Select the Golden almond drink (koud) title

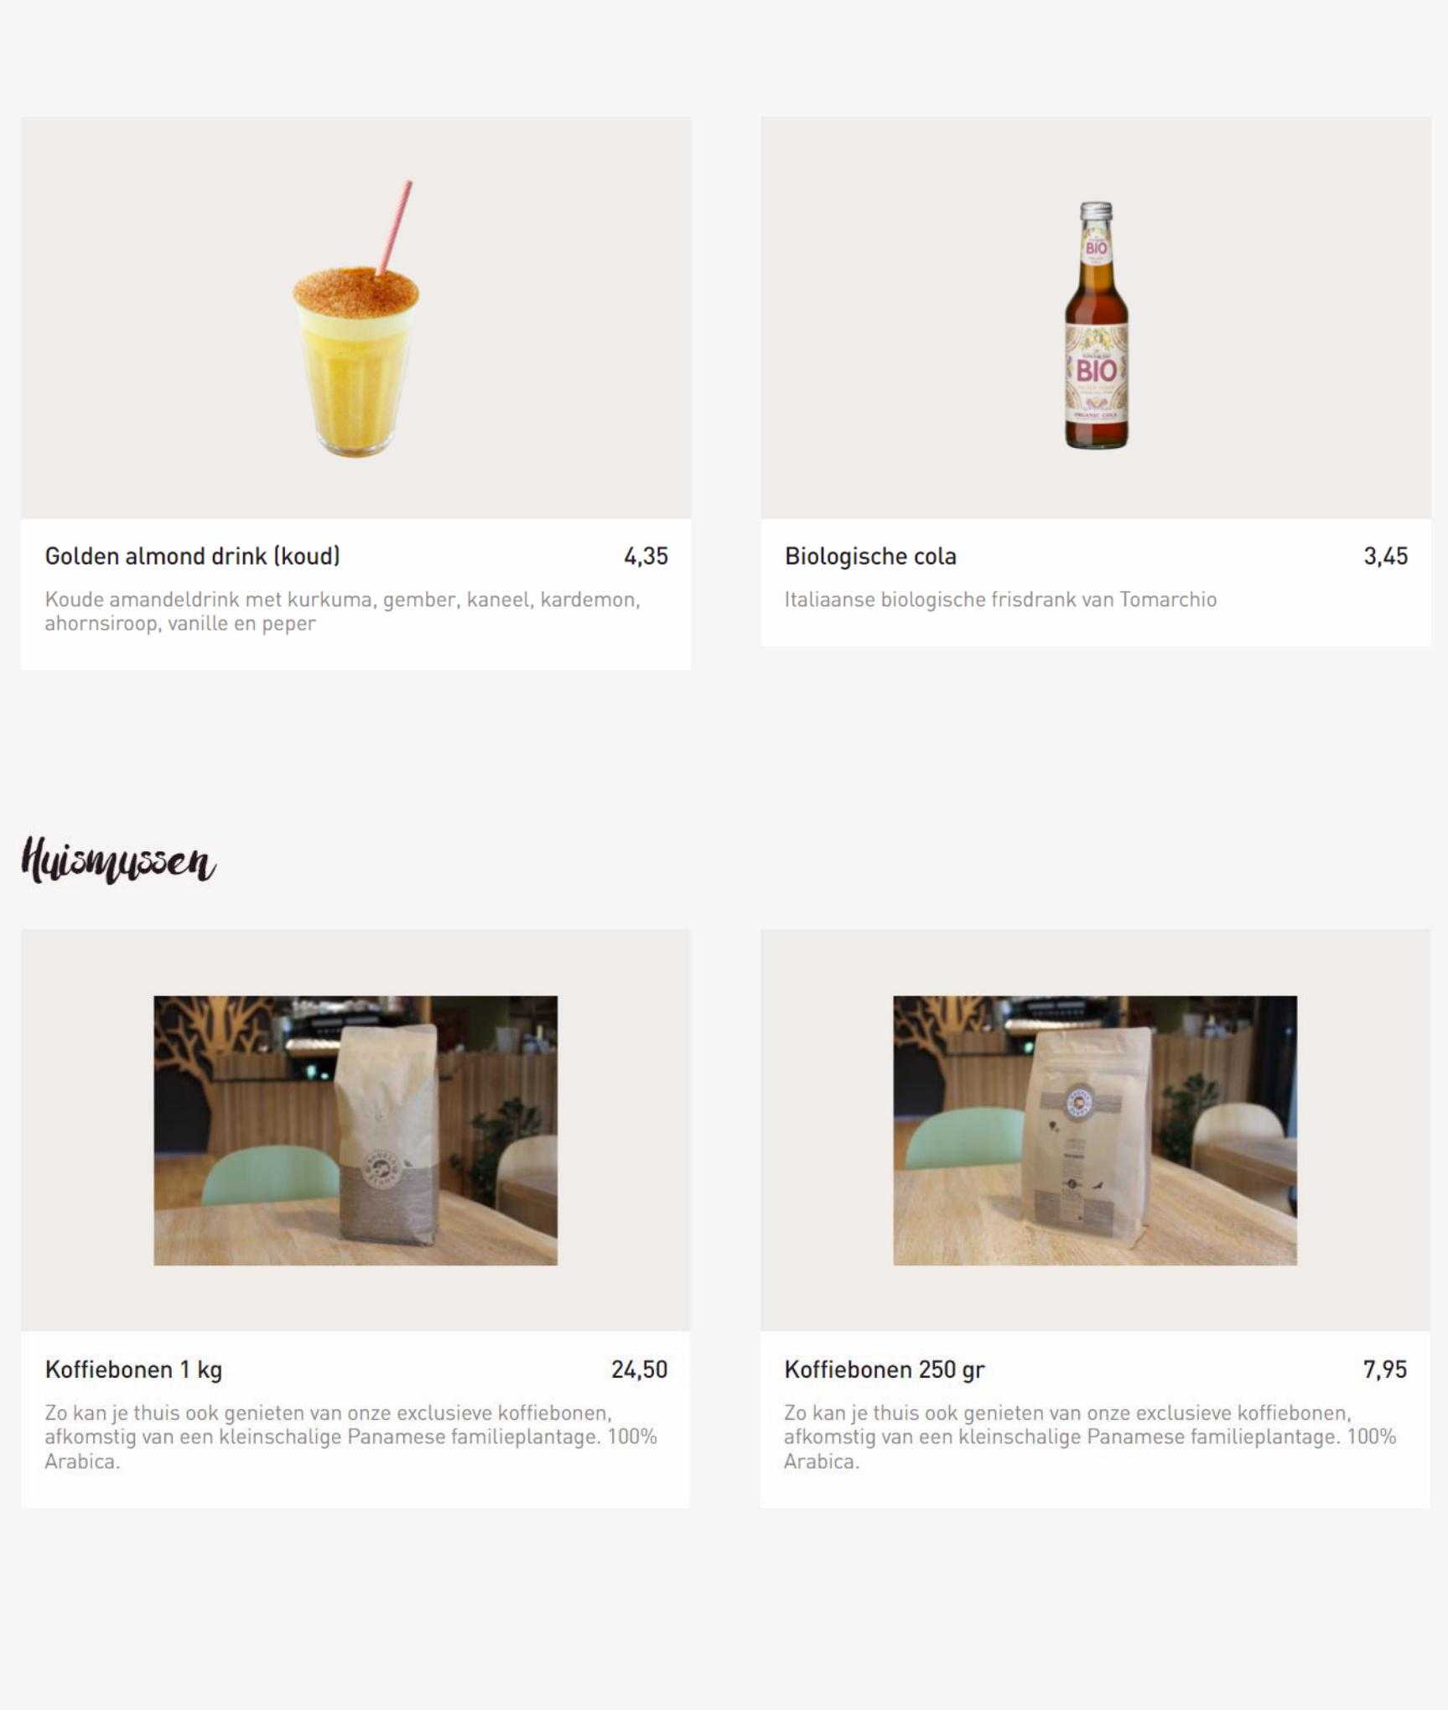193,556
